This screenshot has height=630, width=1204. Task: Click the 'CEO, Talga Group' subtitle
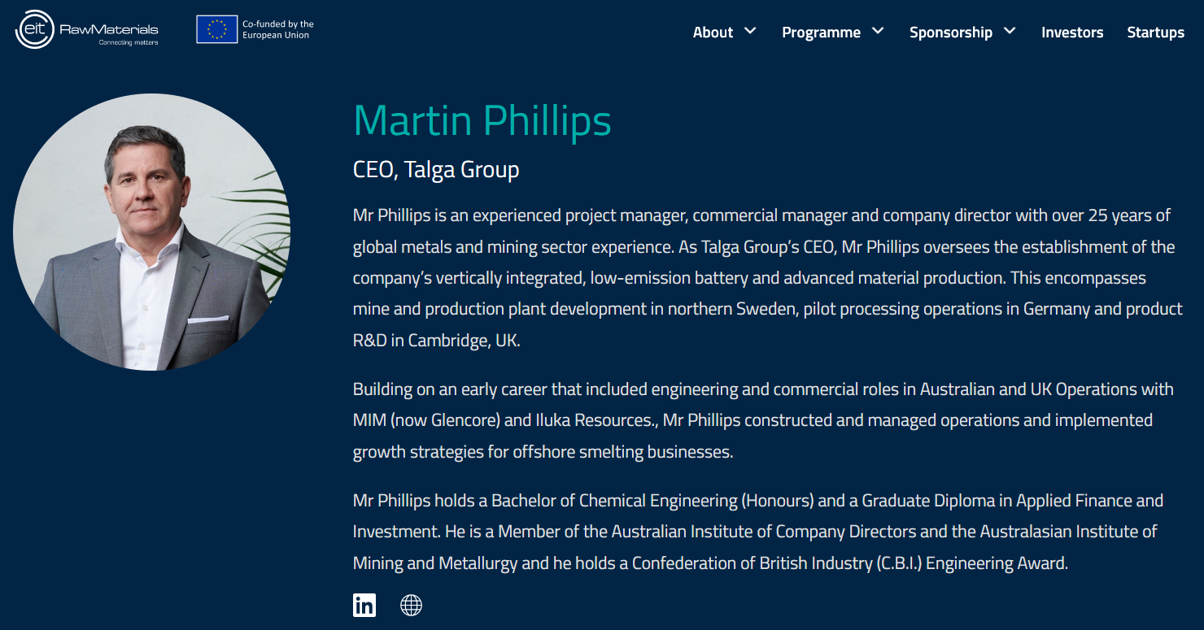coord(436,170)
